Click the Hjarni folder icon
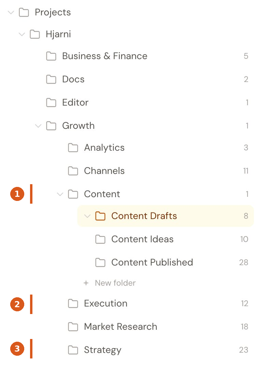 point(34,34)
